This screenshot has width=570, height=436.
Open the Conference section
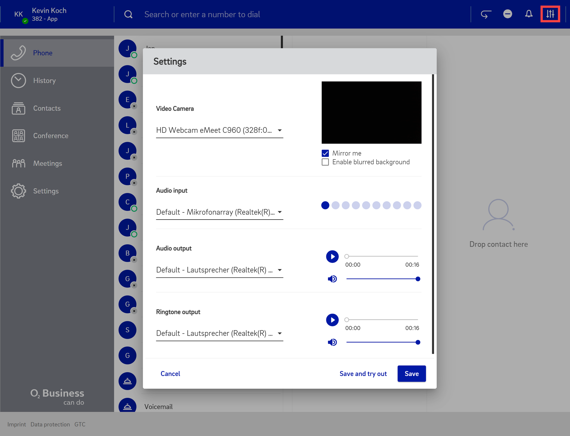pos(50,136)
